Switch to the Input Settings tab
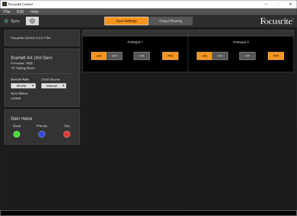The image size is (297, 216). coord(126,21)
